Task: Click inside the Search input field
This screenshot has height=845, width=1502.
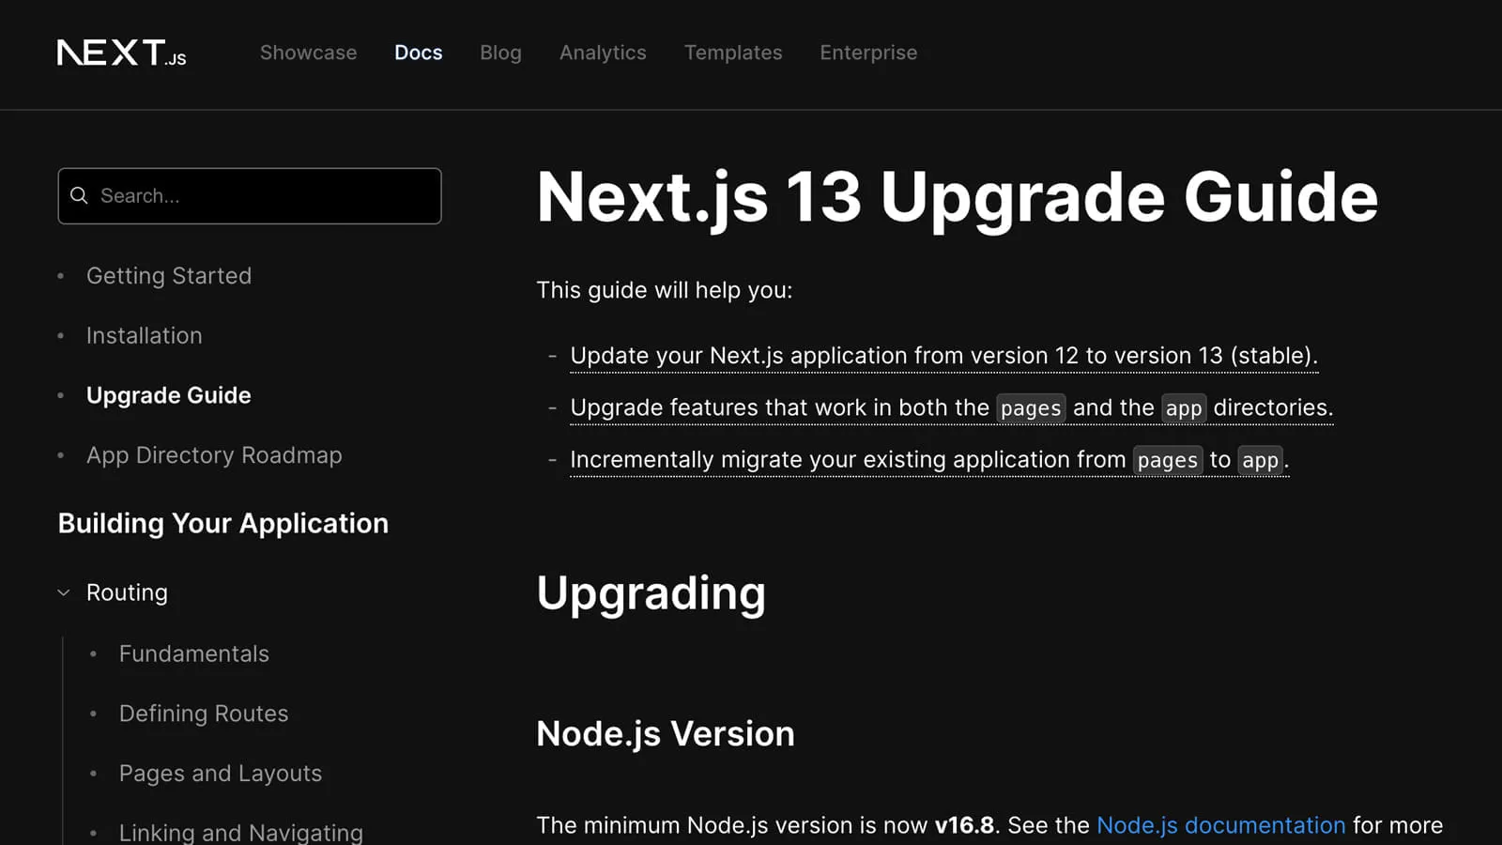Action: point(249,196)
